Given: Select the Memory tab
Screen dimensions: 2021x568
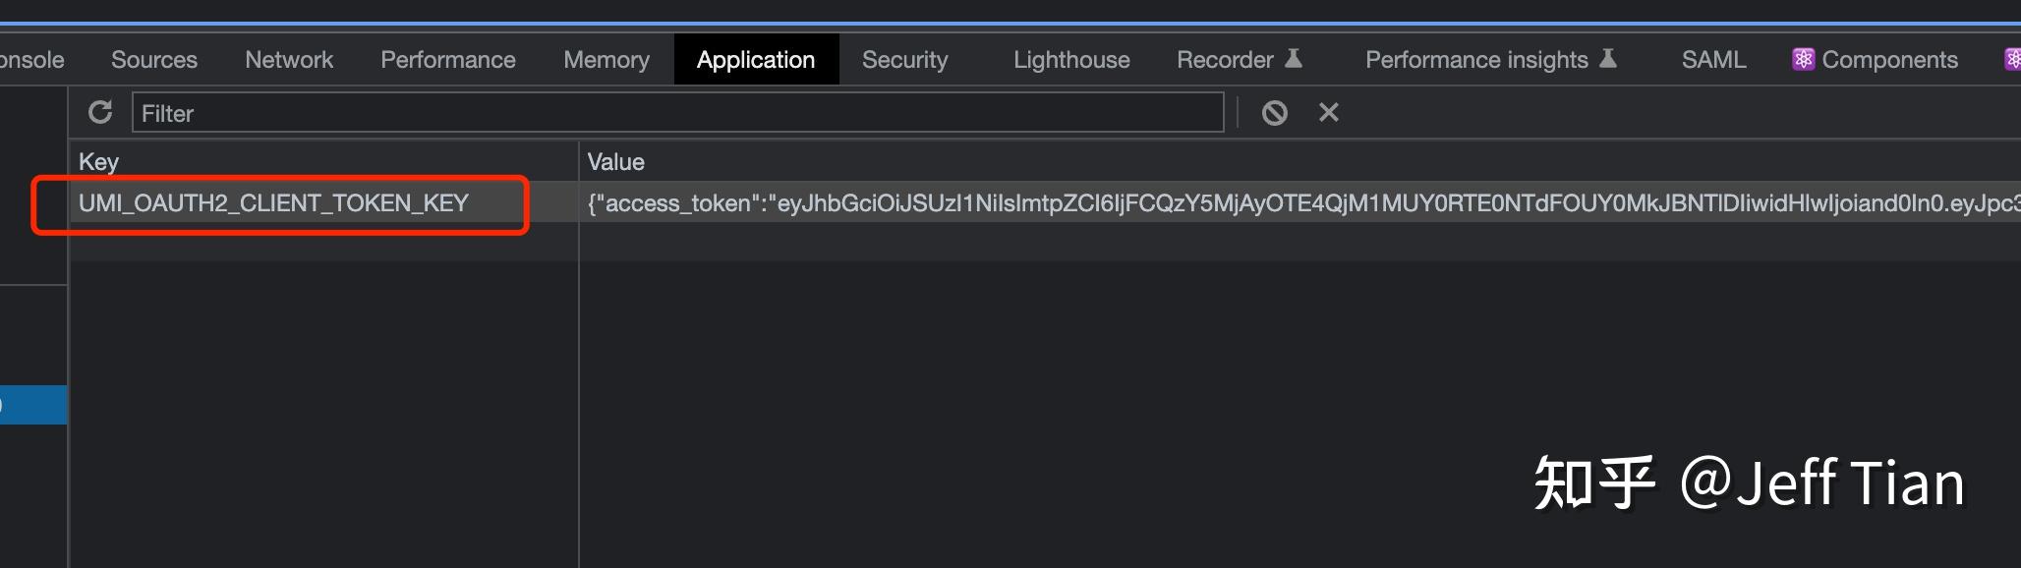Looking at the screenshot, I should (x=606, y=60).
